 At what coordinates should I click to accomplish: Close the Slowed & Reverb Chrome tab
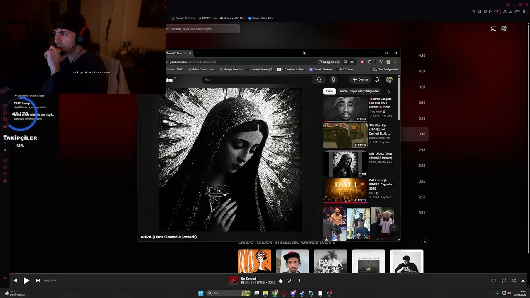pos(190,53)
